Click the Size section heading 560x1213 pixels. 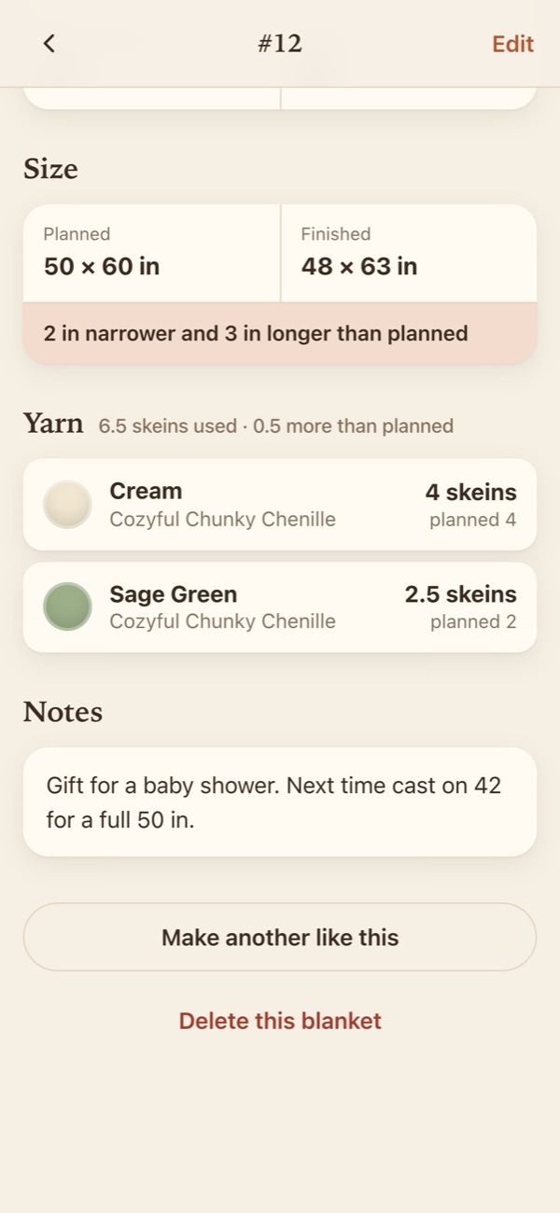click(x=50, y=169)
